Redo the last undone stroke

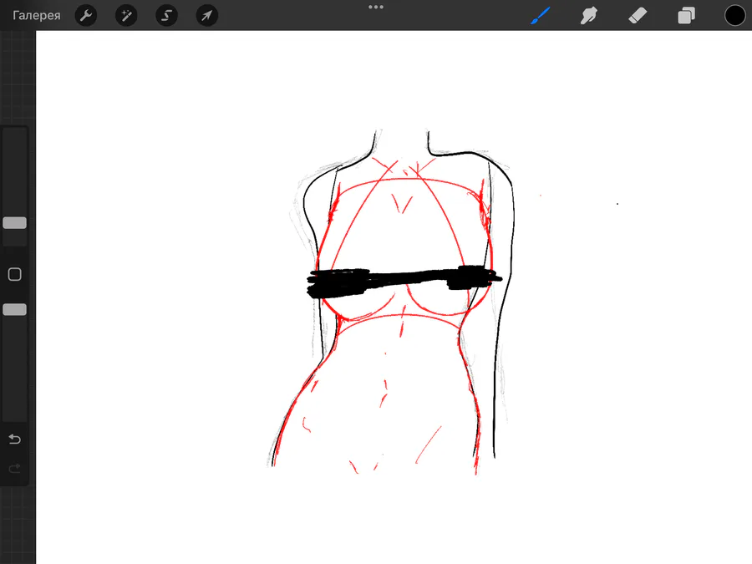15,468
